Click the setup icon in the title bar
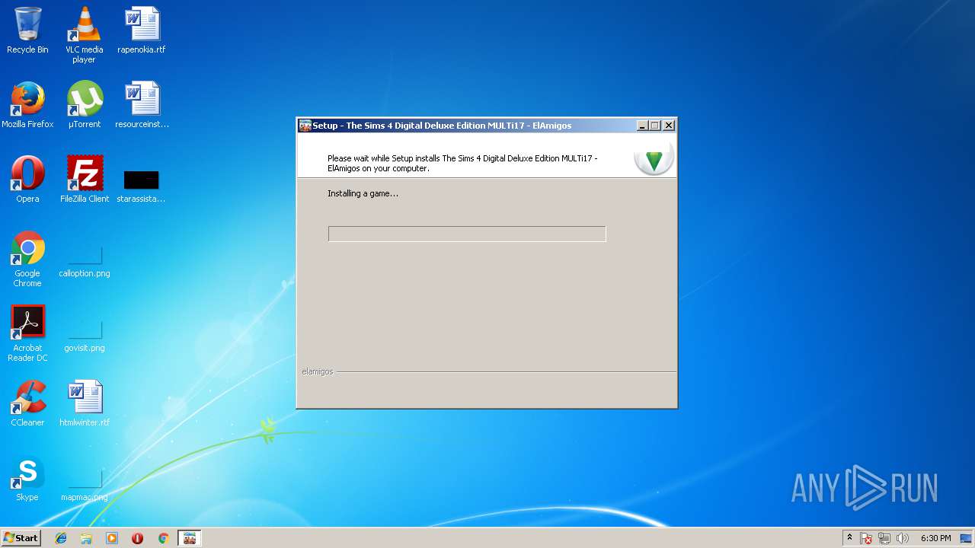The height and width of the screenshot is (548, 975). tap(305, 126)
